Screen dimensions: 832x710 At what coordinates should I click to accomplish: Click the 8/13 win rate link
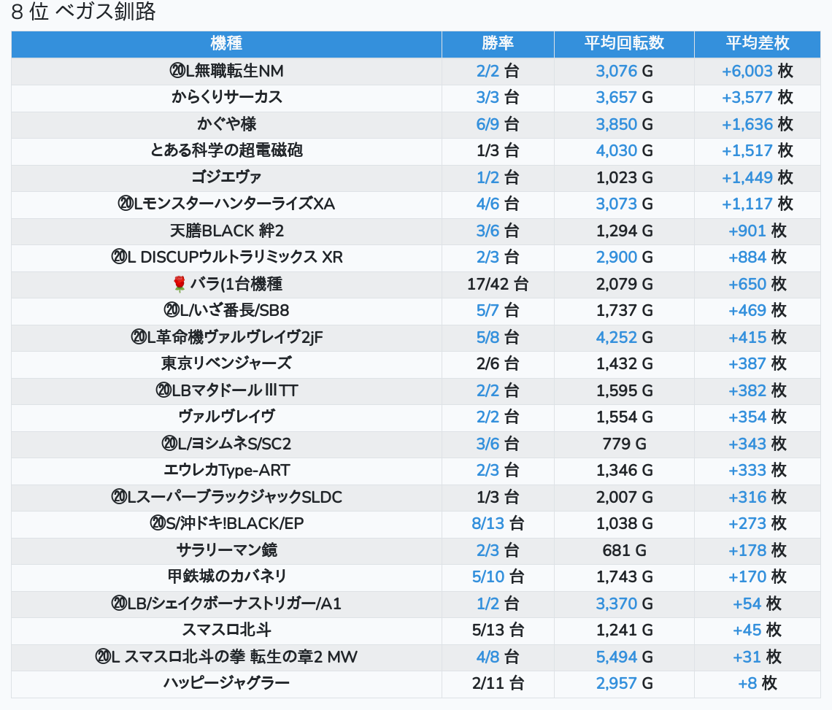(x=488, y=524)
